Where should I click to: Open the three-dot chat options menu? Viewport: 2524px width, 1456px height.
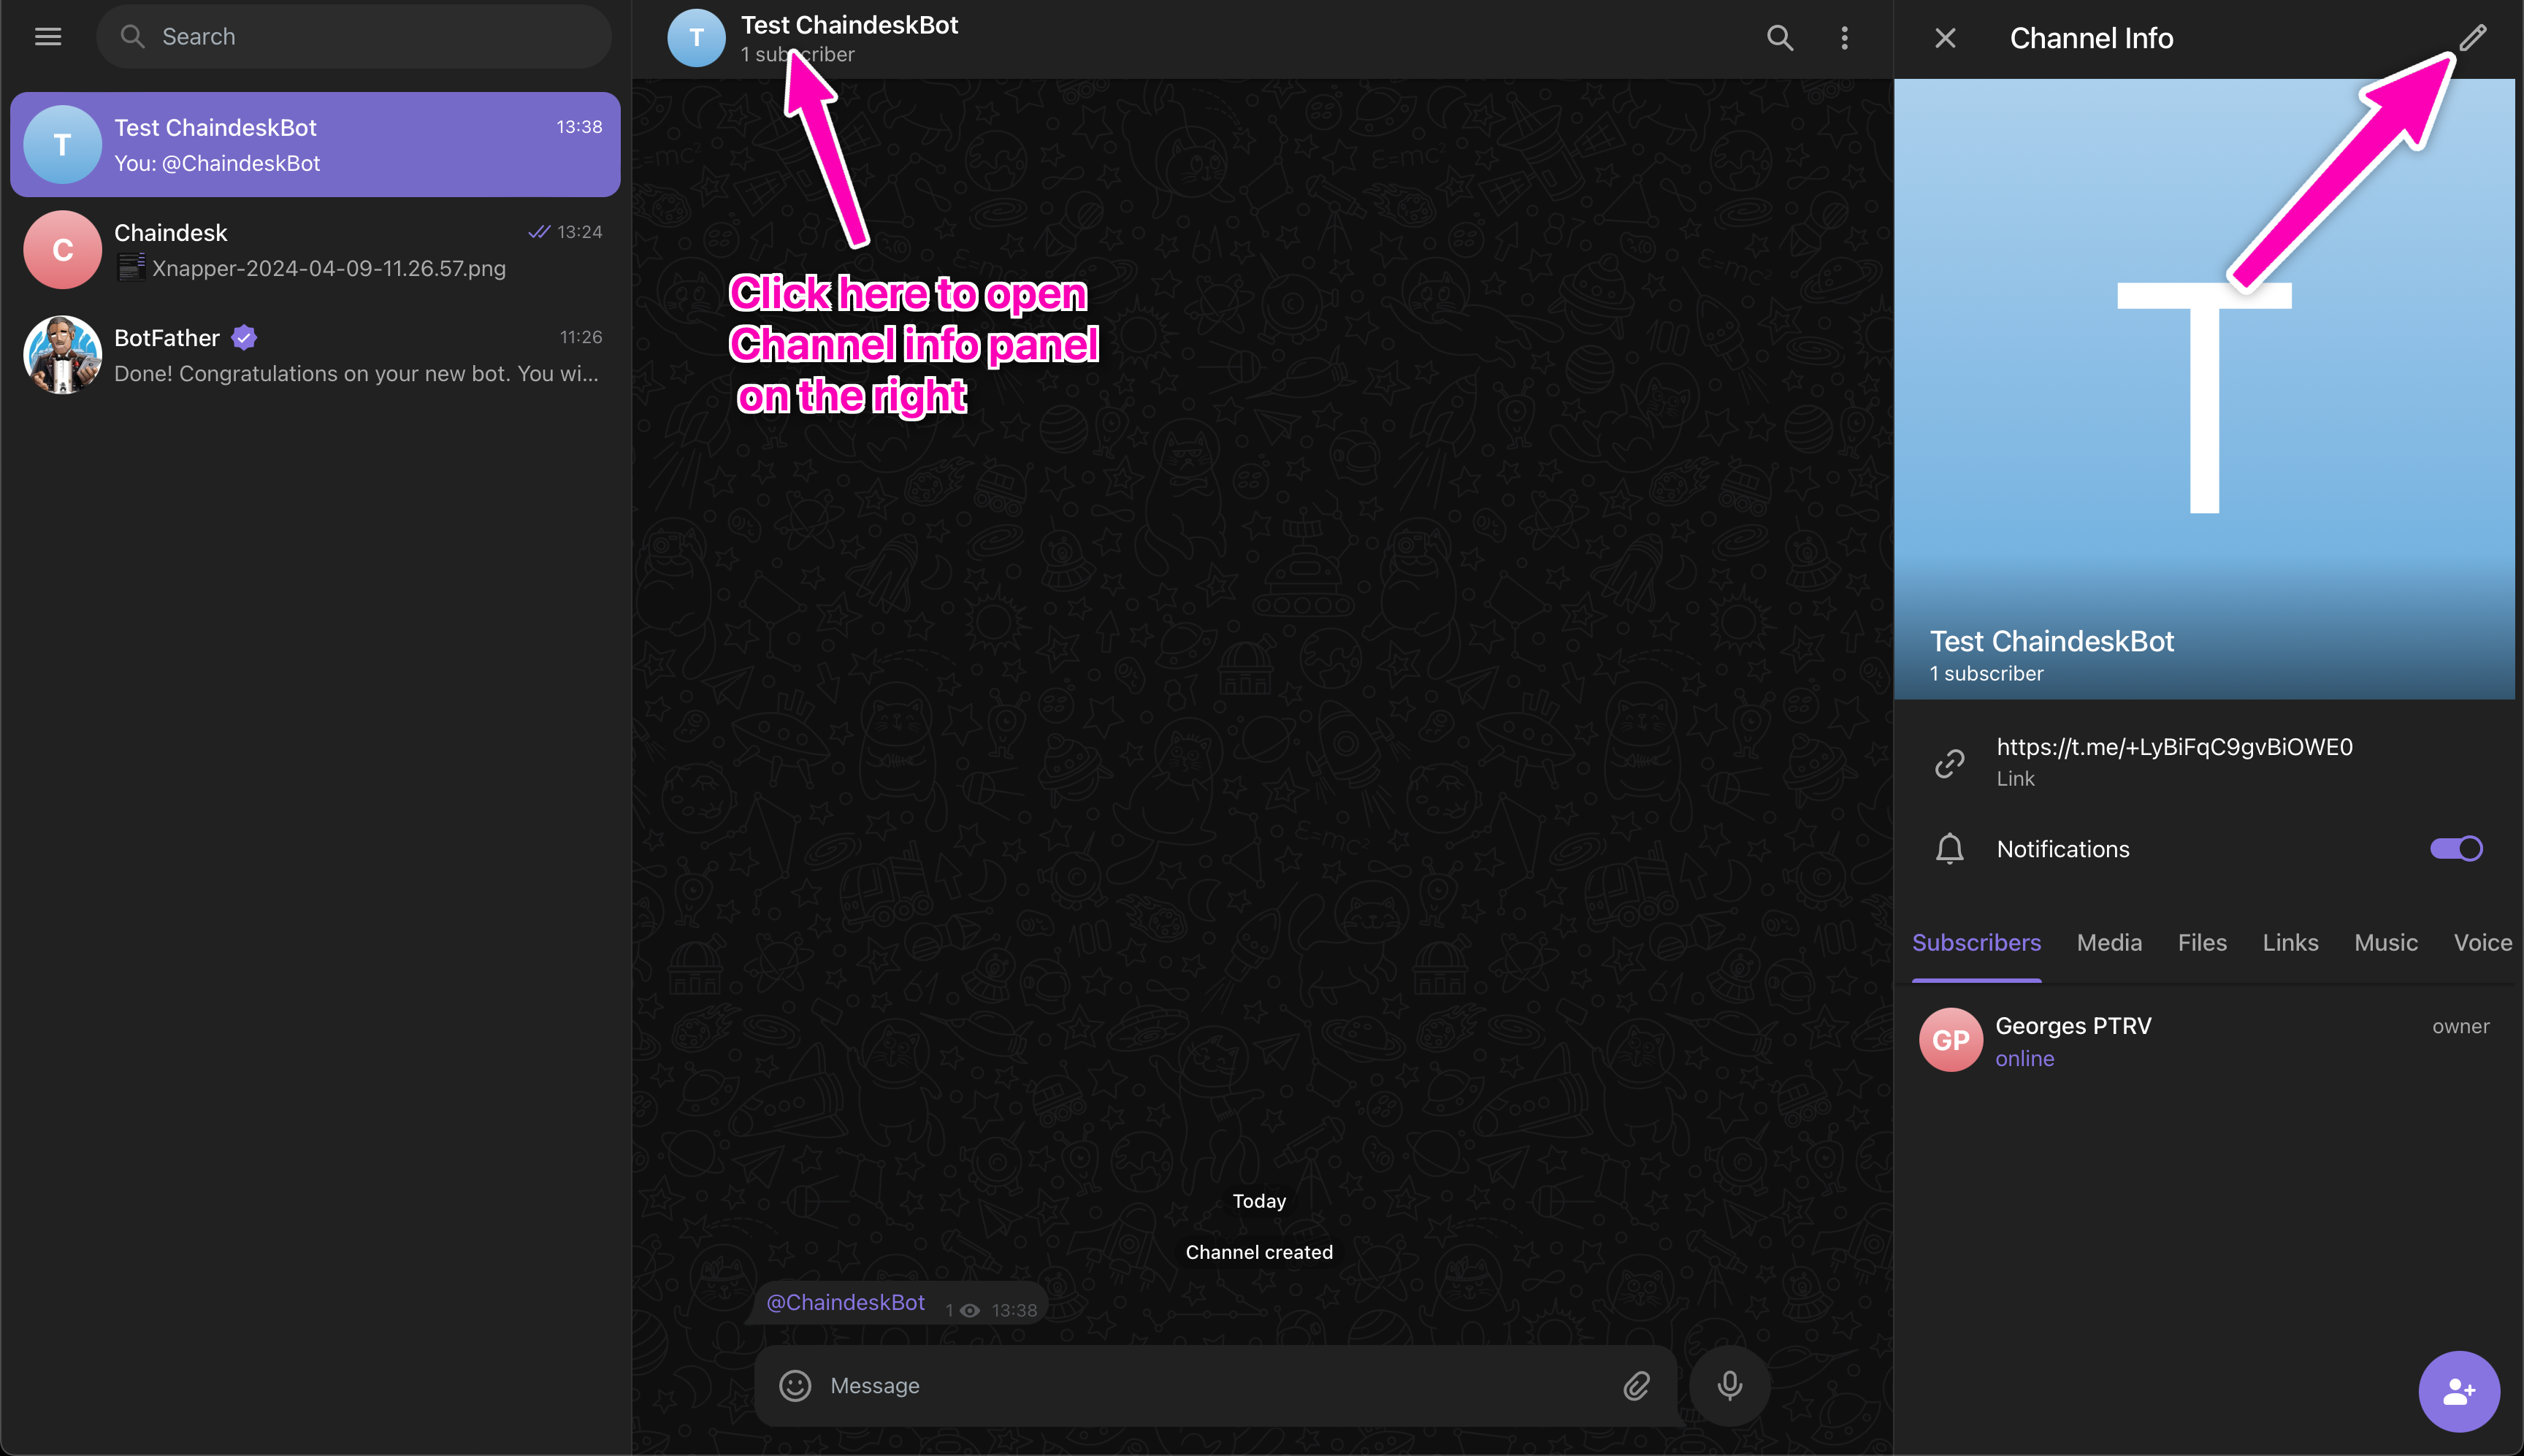click(x=1844, y=37)
